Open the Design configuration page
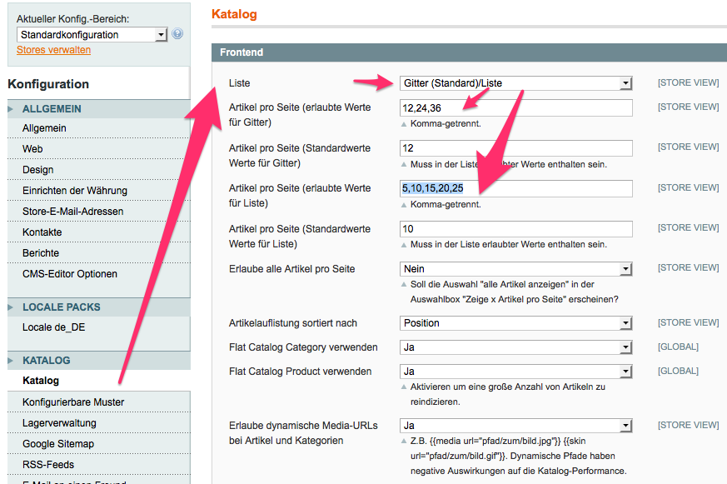727x484 pixels. coord(38,170)
